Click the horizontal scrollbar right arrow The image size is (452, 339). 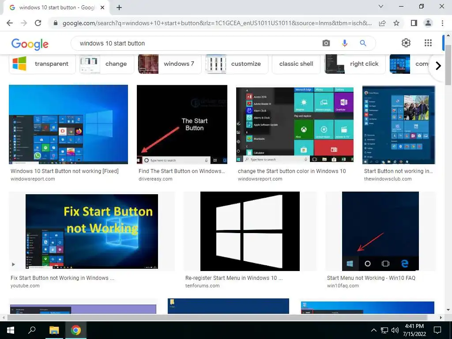(441, 317)
